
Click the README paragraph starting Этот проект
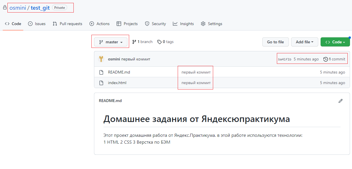(x=203, y=139)
